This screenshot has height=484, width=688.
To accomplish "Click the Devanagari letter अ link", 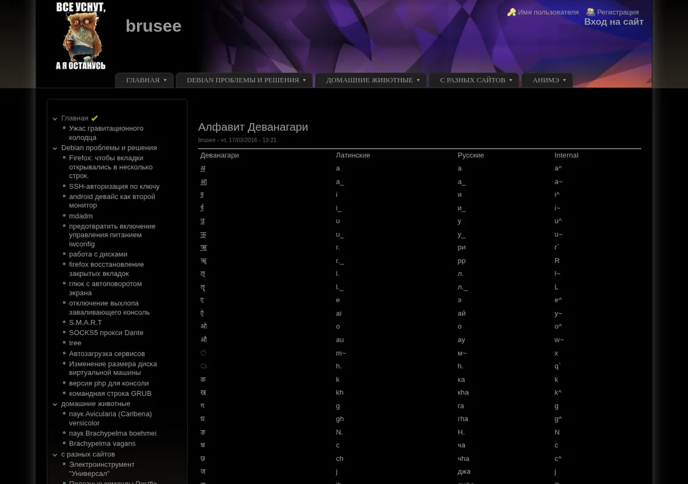I will pyautogui.click(x=203, y=168).
